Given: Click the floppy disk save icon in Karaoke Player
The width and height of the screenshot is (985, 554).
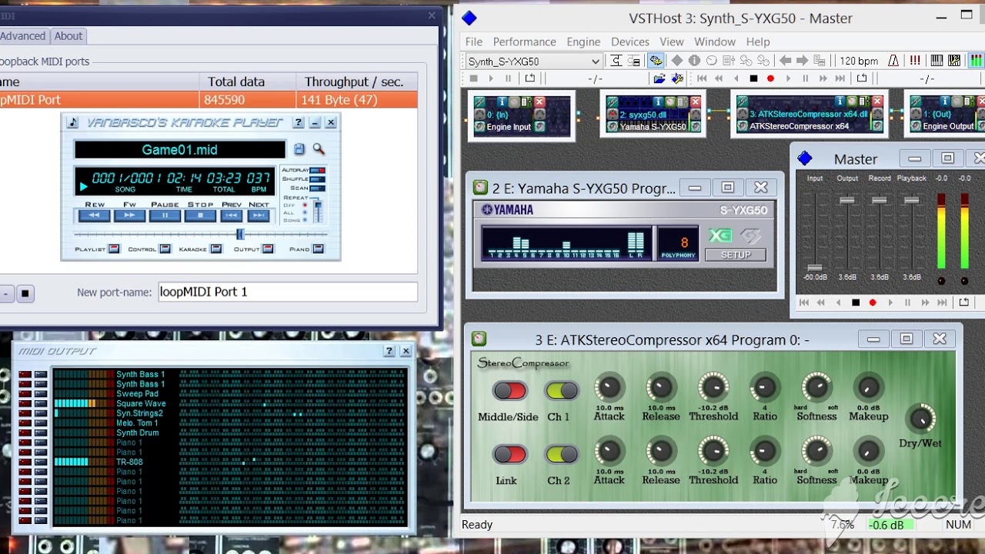Looking at the screenshot, I should [x=299, y=149].
